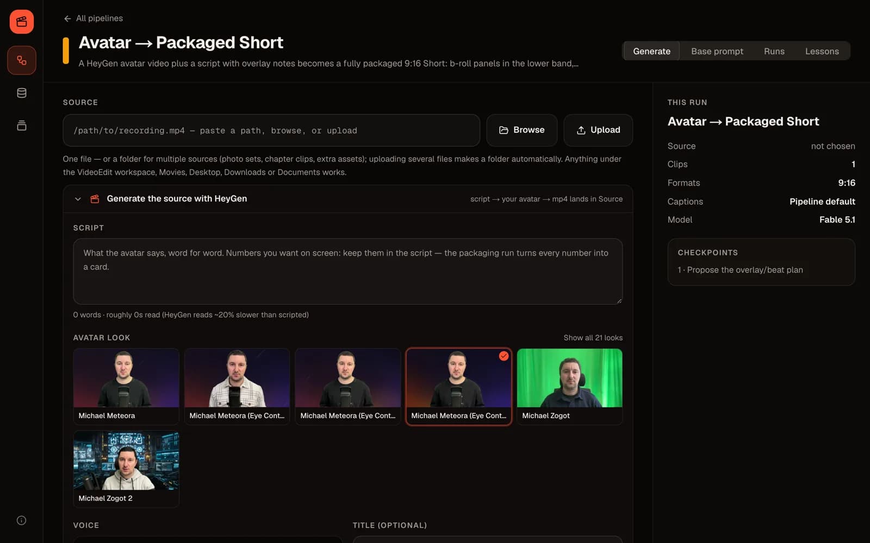
Task: Select the pipelines icon in sidebar
Action: [x=22, y=60]
